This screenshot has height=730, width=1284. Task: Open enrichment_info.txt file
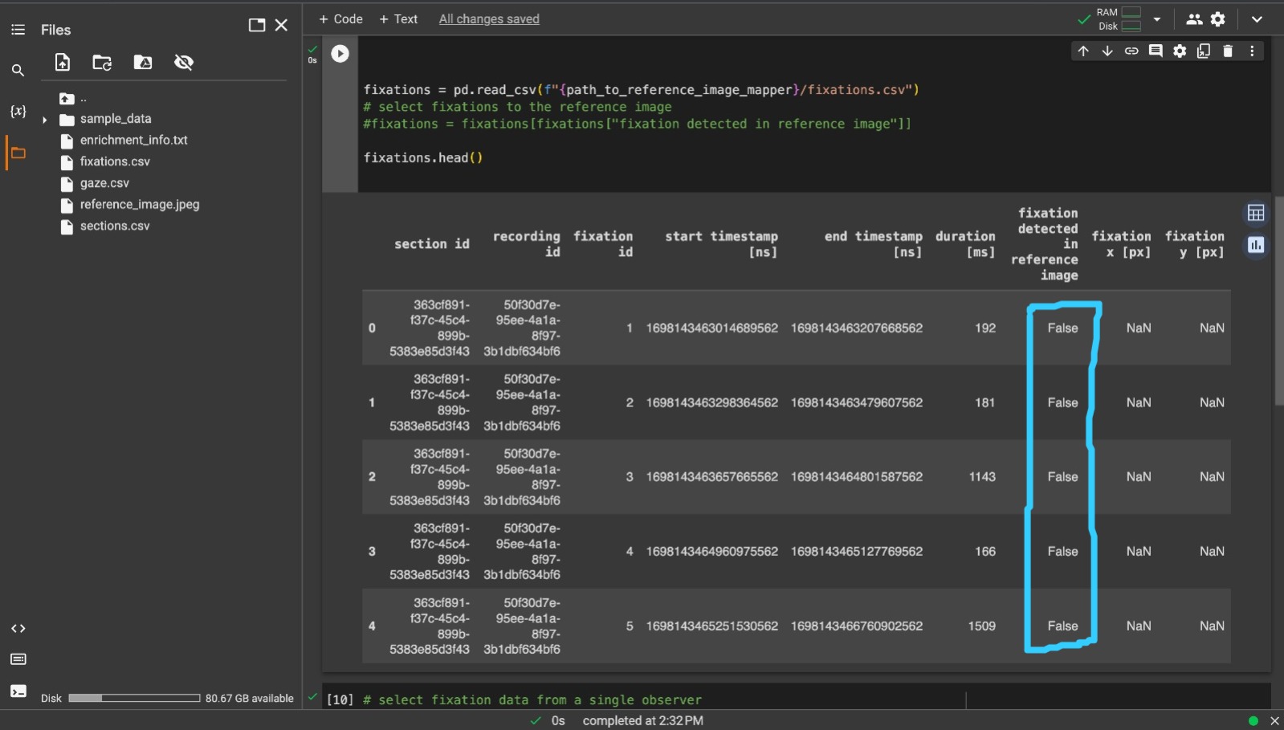pyautogui.click(x=133, y=141)
